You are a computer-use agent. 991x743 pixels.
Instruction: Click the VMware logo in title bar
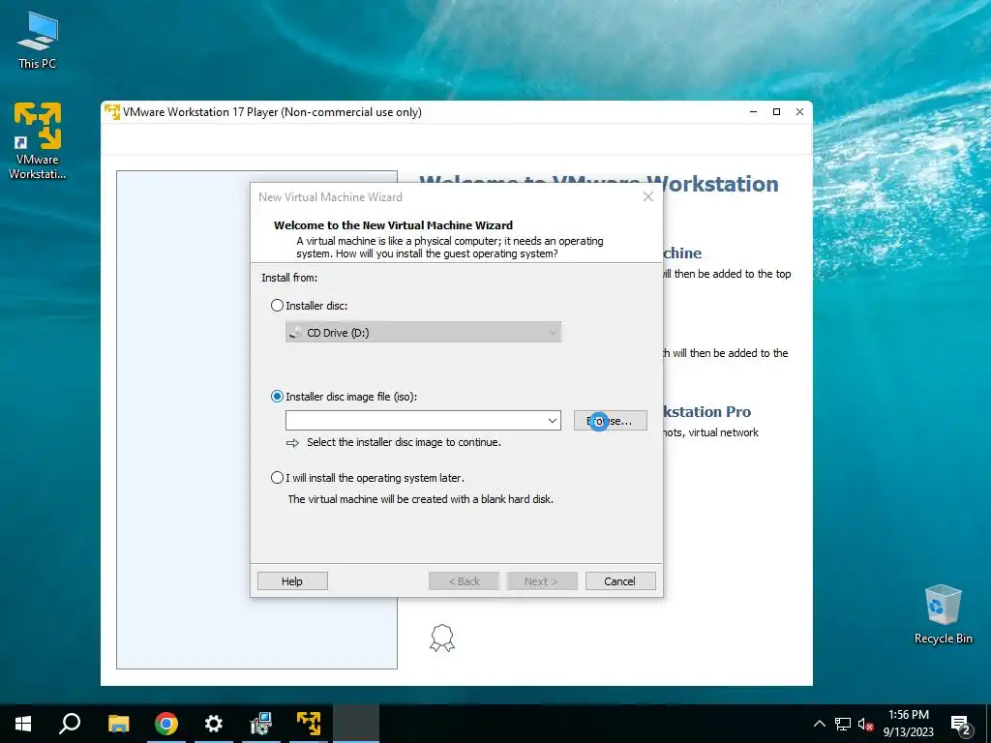tap(112, 112)
